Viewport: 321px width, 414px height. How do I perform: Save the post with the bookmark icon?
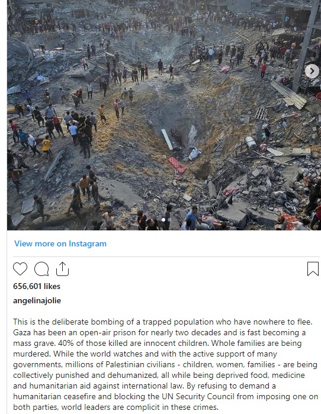pos(313,269)
